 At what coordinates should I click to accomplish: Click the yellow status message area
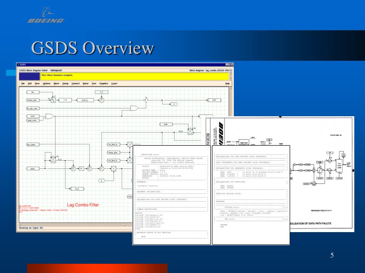[135, 77]
